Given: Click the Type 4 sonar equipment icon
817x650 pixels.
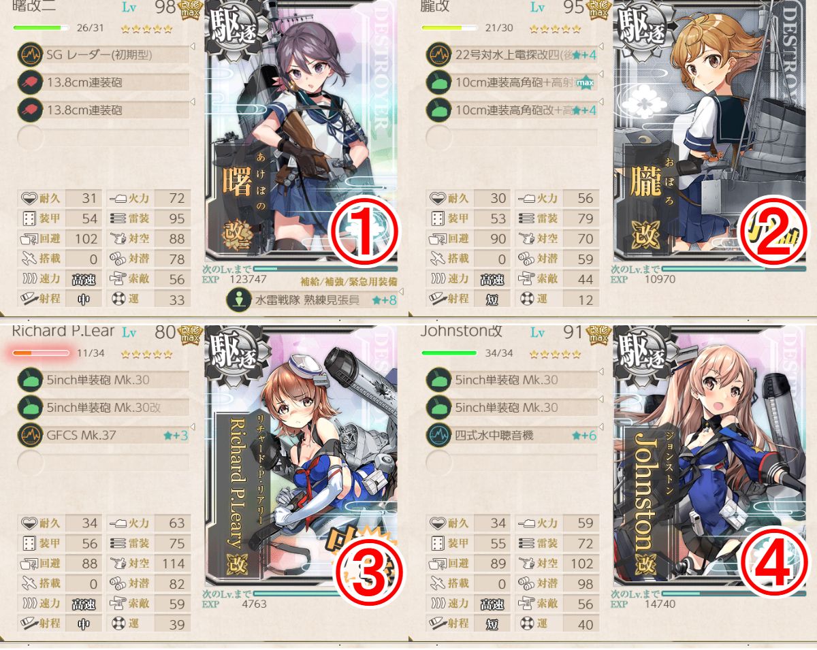Looking at the screenshot, I should [438, 434].
